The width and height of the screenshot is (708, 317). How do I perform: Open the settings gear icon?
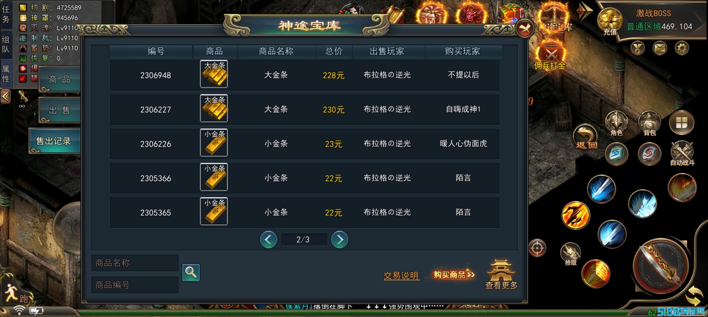pos(682,48)
